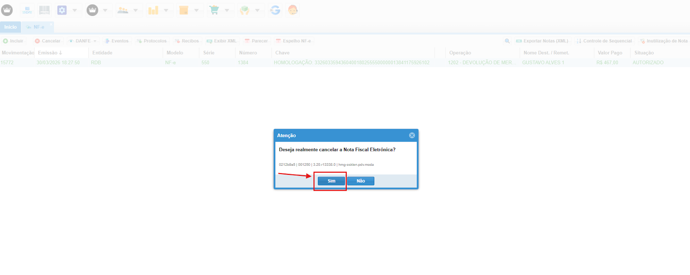
Task: Click the people group icon
Action: coord(123,10)
